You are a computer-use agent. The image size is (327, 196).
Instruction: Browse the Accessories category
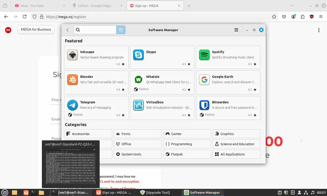pos(88,134)
